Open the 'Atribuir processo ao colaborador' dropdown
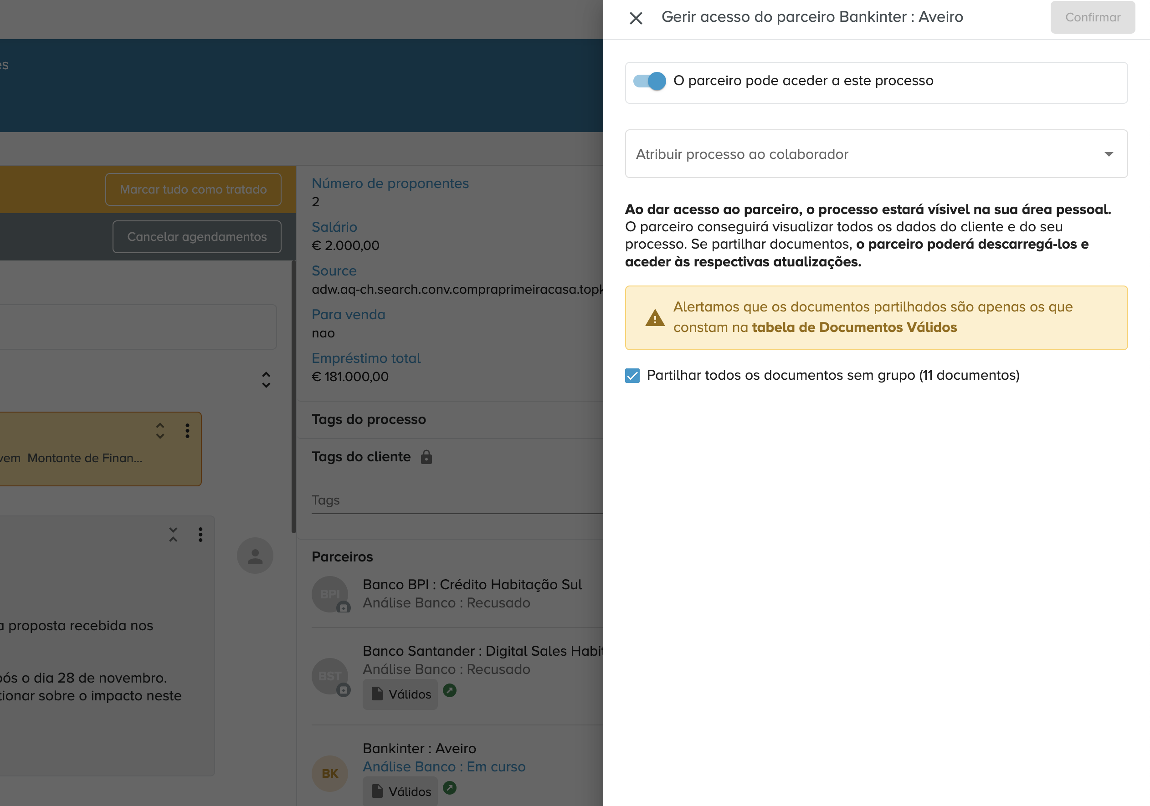 pyautogui.click(x=876, y=154)
